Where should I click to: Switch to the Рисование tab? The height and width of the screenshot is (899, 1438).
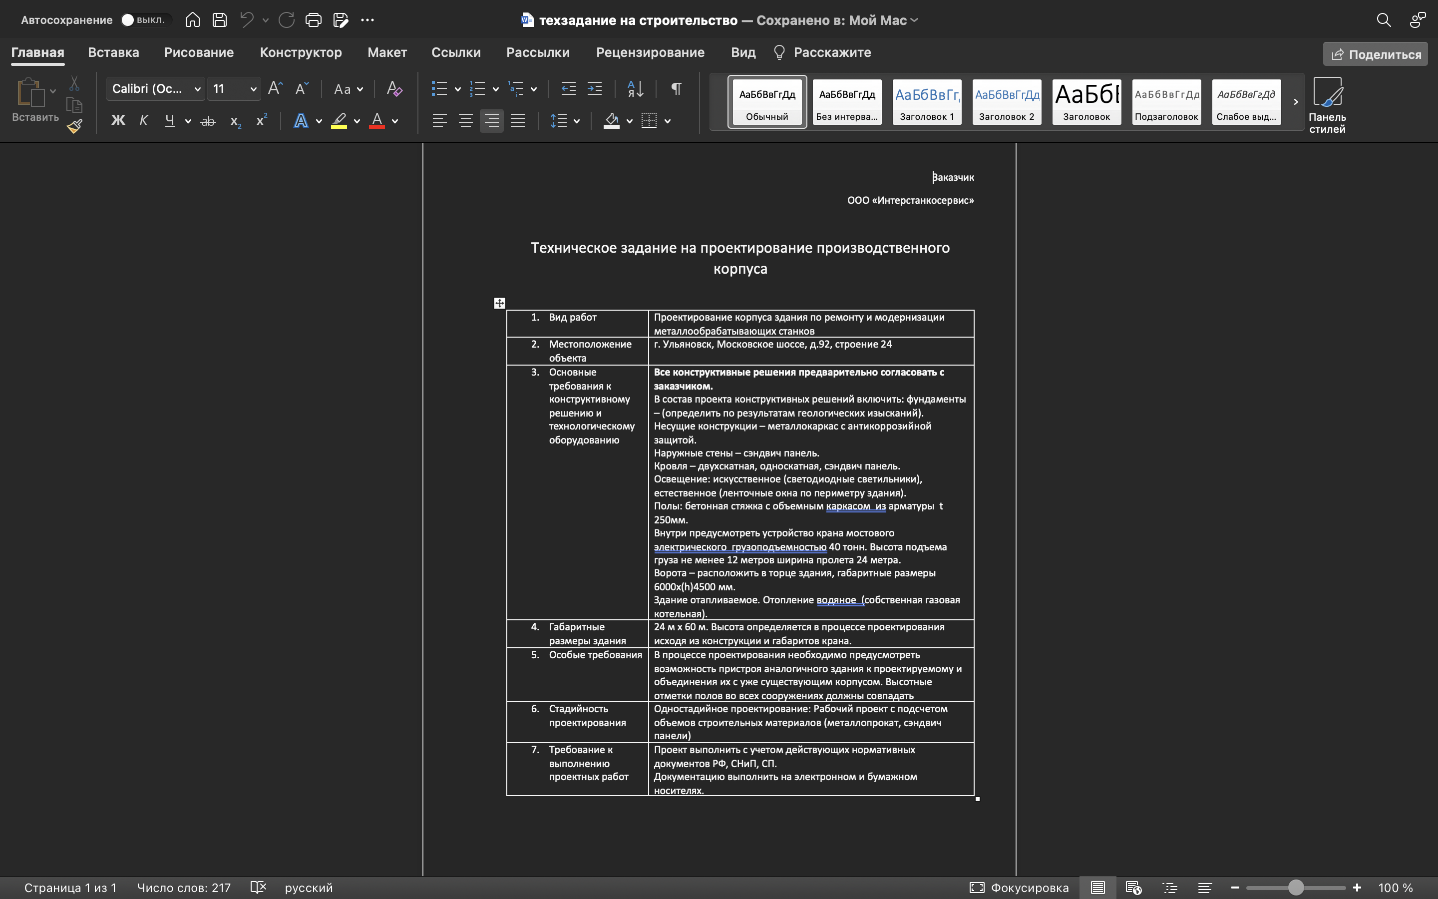199,52
